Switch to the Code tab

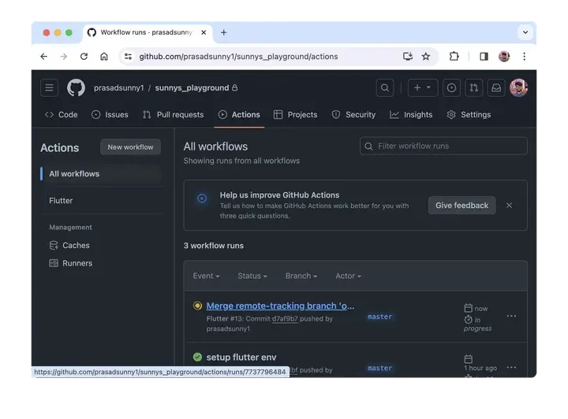point(62,115)
